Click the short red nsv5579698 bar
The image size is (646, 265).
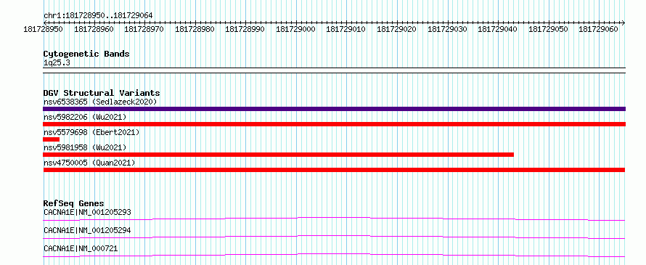pos(51,139)
